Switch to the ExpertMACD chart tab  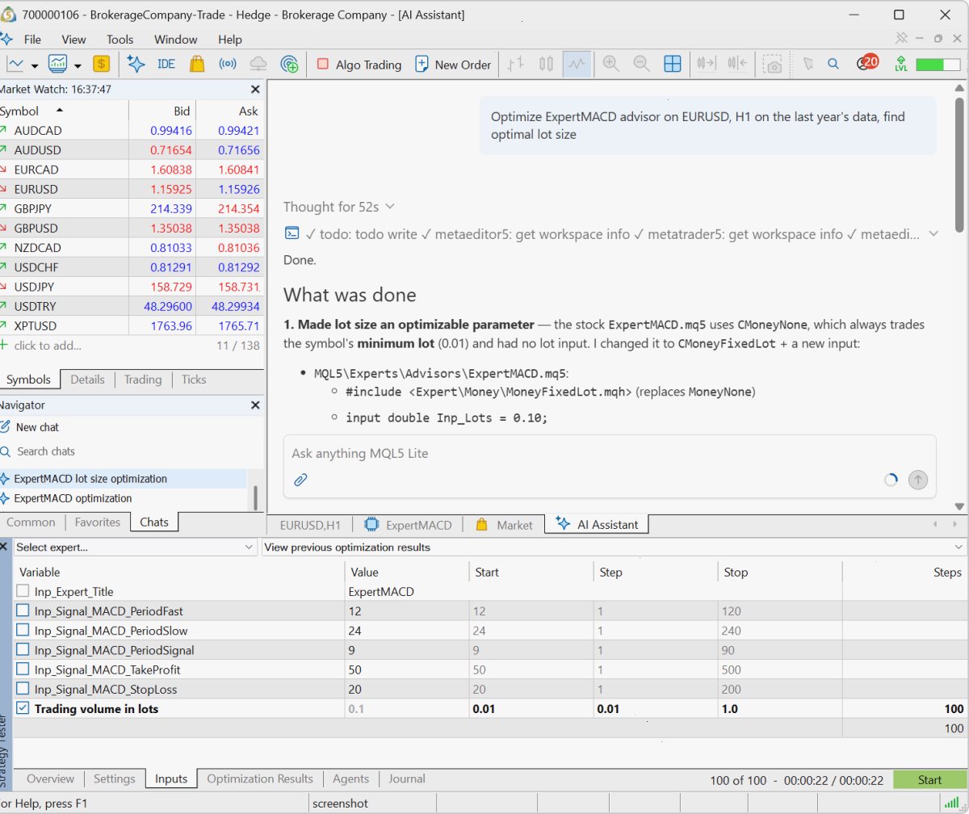click(409, 525)
